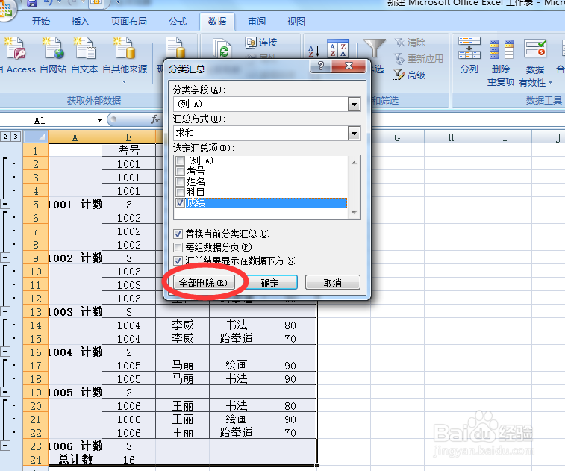This screenshot has height=471, width=565.
Task: Click the From Text (自文本) icon
Action: point(84,49)
